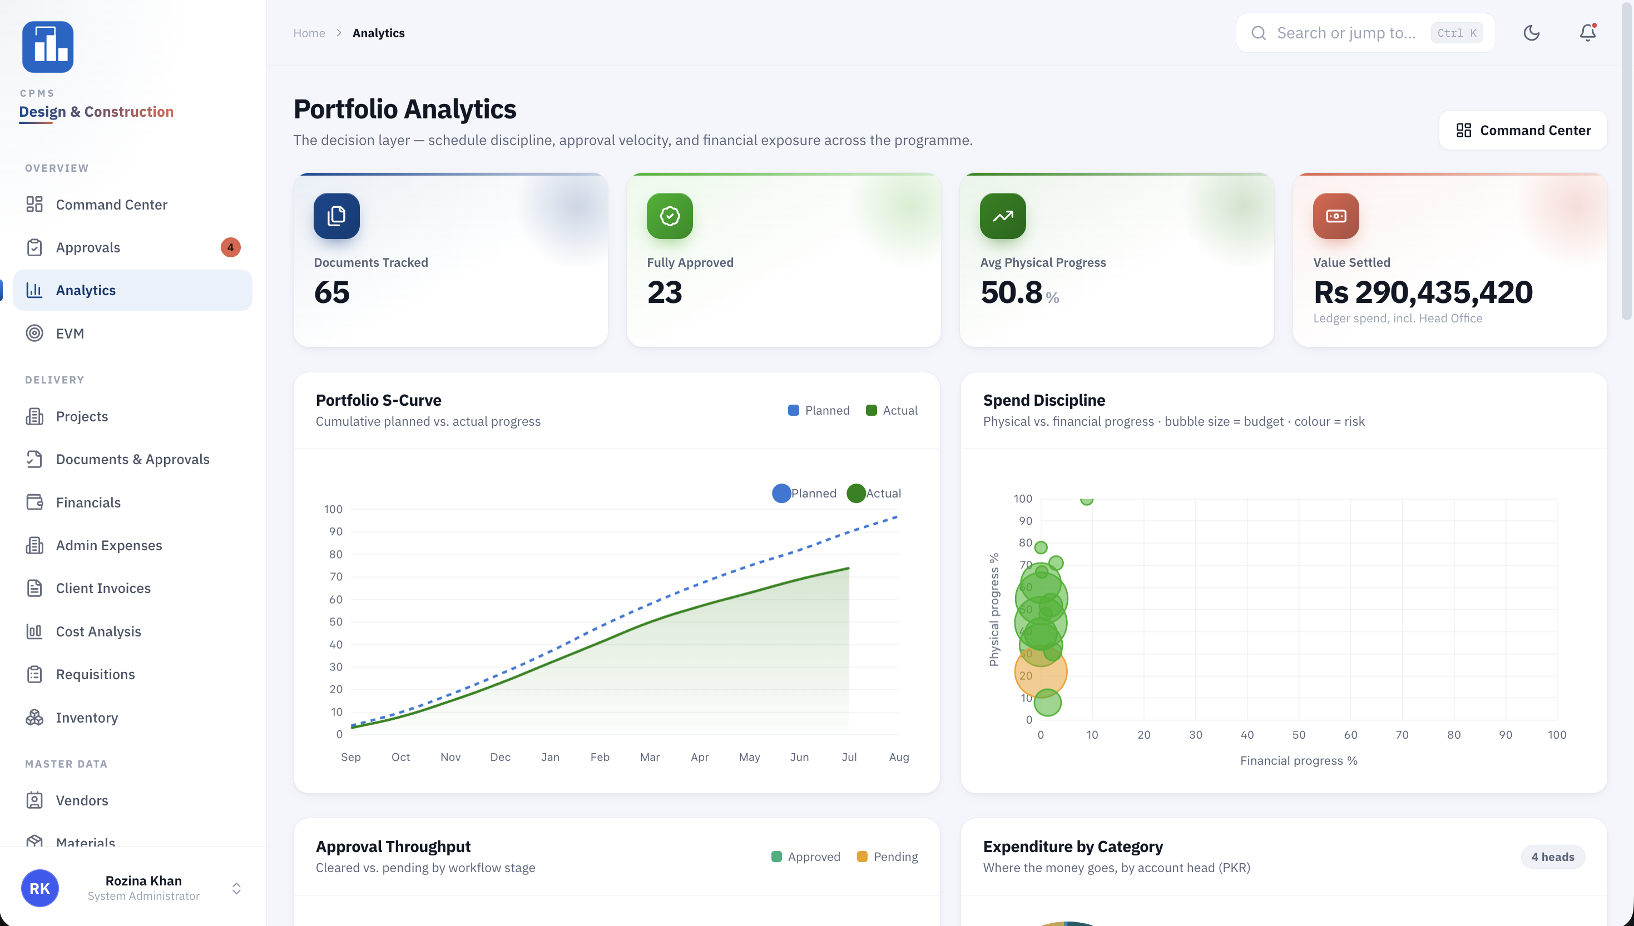
Task: Open the Approvals sidebar item
Action: 132,247
